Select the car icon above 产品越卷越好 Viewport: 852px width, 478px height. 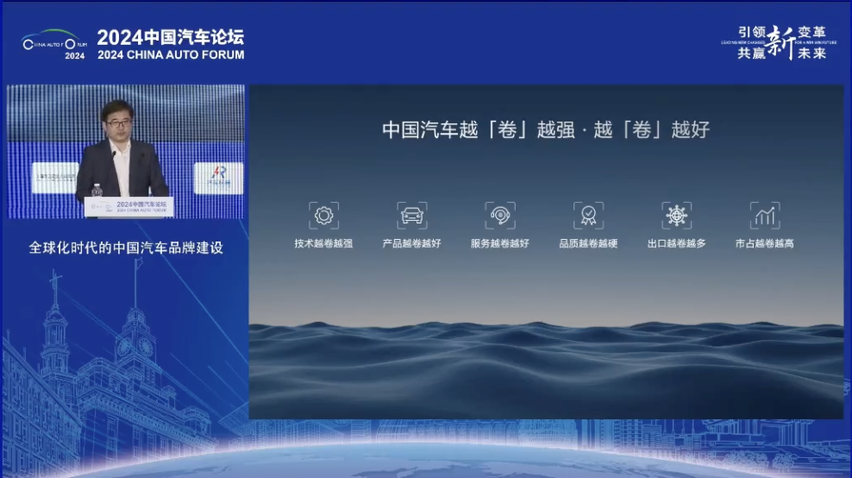[411, 215]
